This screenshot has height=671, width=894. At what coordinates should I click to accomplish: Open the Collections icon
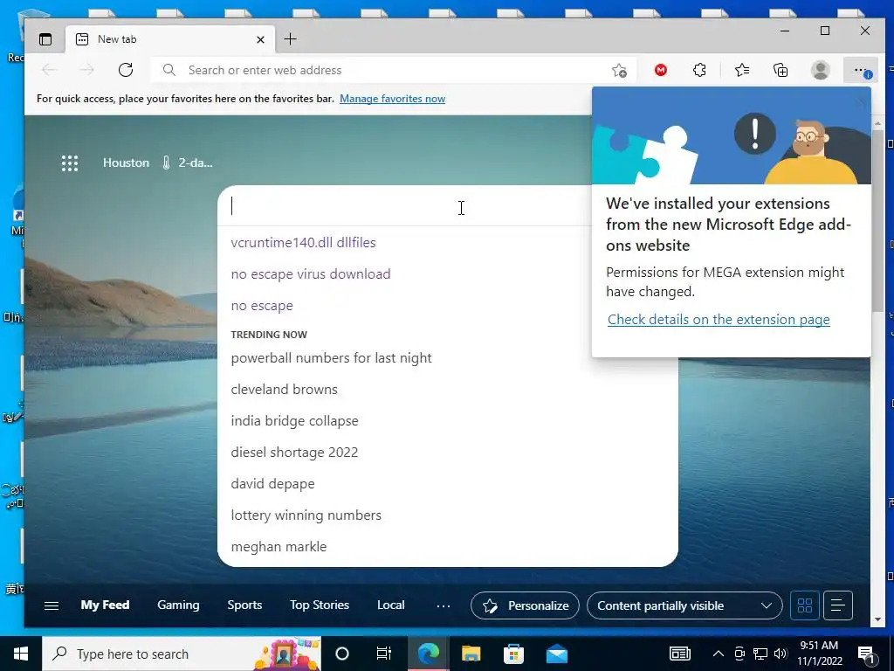(781, 70)
